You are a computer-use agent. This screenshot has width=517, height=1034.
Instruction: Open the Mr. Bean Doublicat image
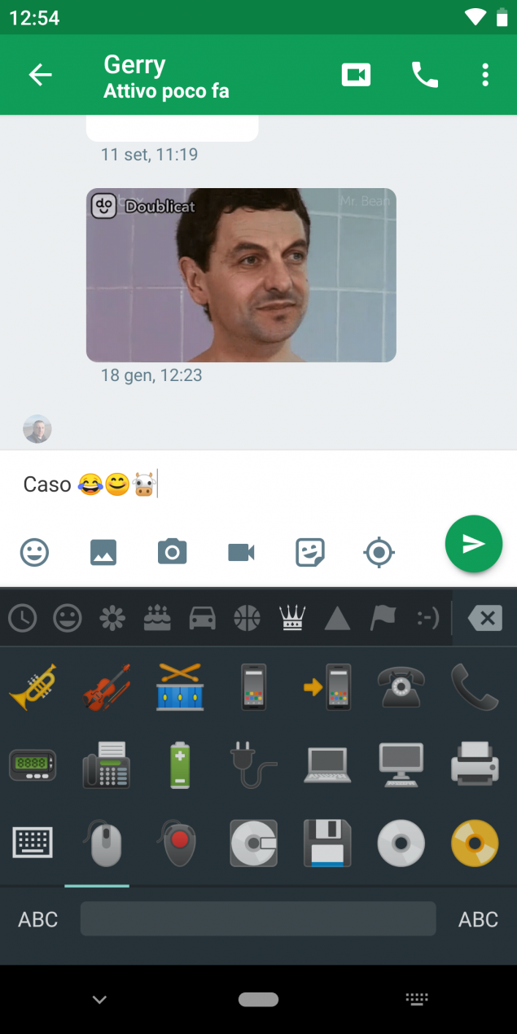click(241, 275)
